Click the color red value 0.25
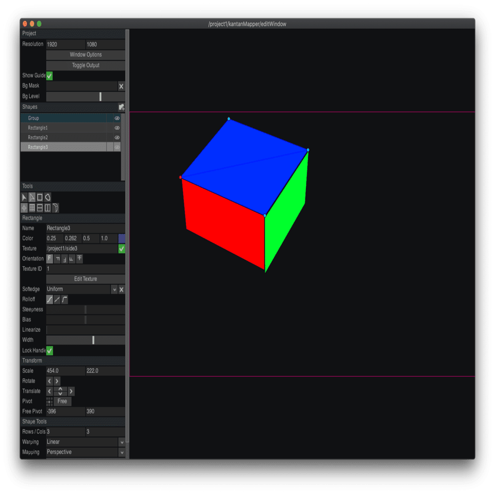 55,239
